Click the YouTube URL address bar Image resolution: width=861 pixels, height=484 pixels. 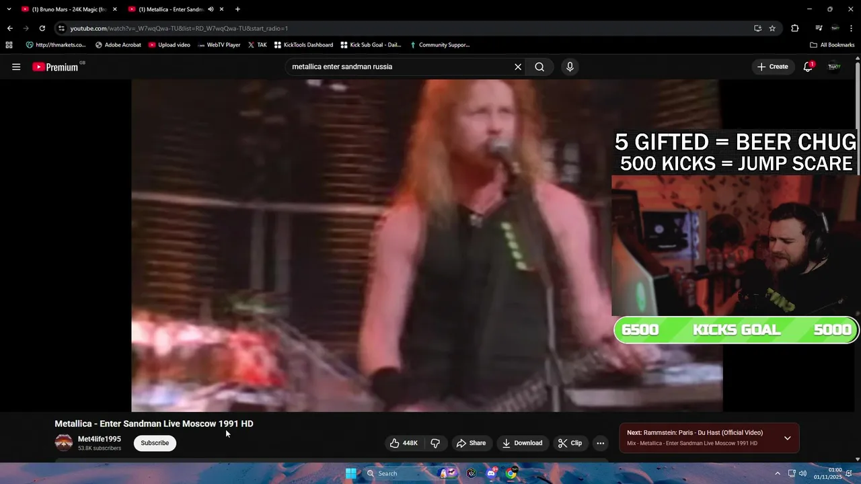point(404,28)
